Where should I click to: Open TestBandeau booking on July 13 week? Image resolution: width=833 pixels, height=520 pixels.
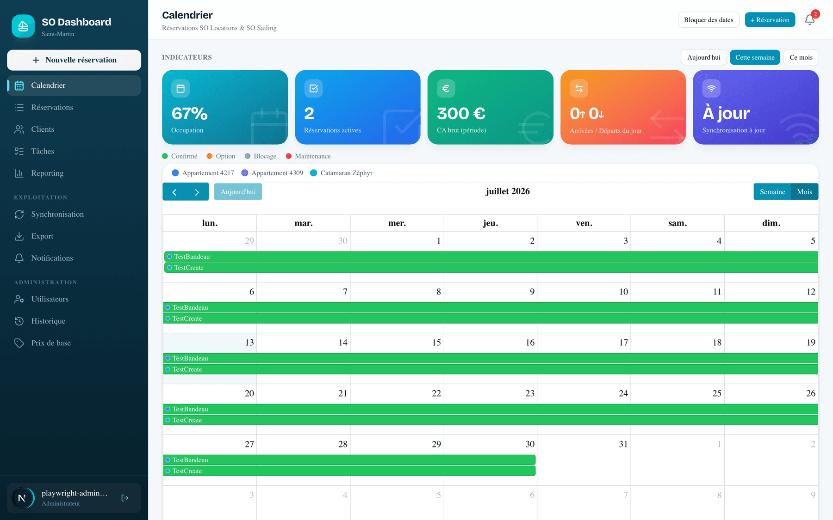(490, 358)
